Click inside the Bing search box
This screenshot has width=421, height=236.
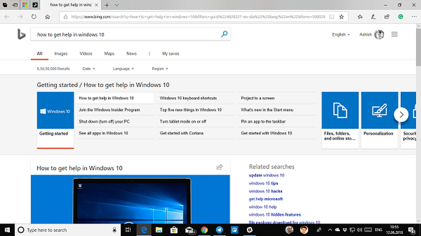(126, 34)
